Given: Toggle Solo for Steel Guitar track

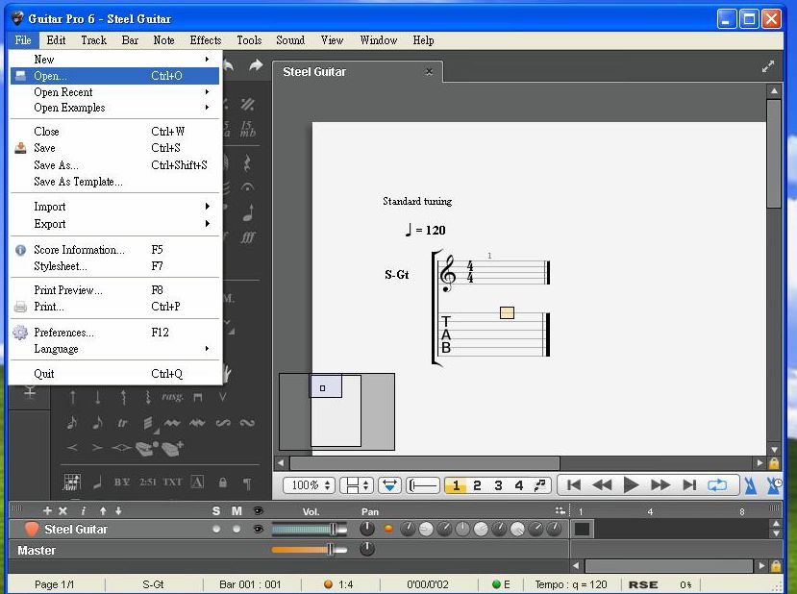Looking at the screenshot, I should click(216, 529).
